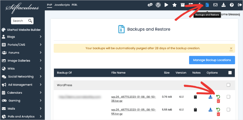Open the SitePad Website Builder link

click(x=24, y=30)
